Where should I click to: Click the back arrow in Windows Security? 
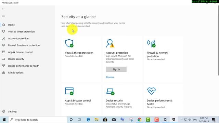coord(3,9)
